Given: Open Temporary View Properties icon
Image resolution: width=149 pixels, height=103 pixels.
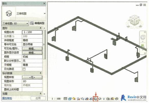Looking at the screenshot, I should tap(108, 99).
